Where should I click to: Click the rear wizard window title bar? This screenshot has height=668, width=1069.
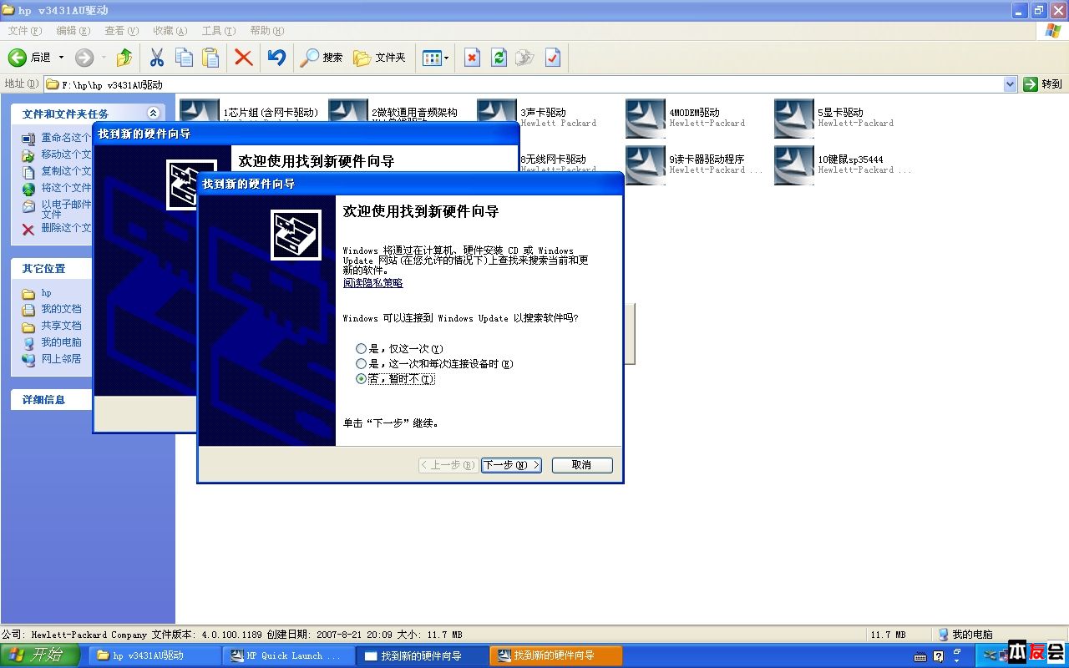(306, 134)
